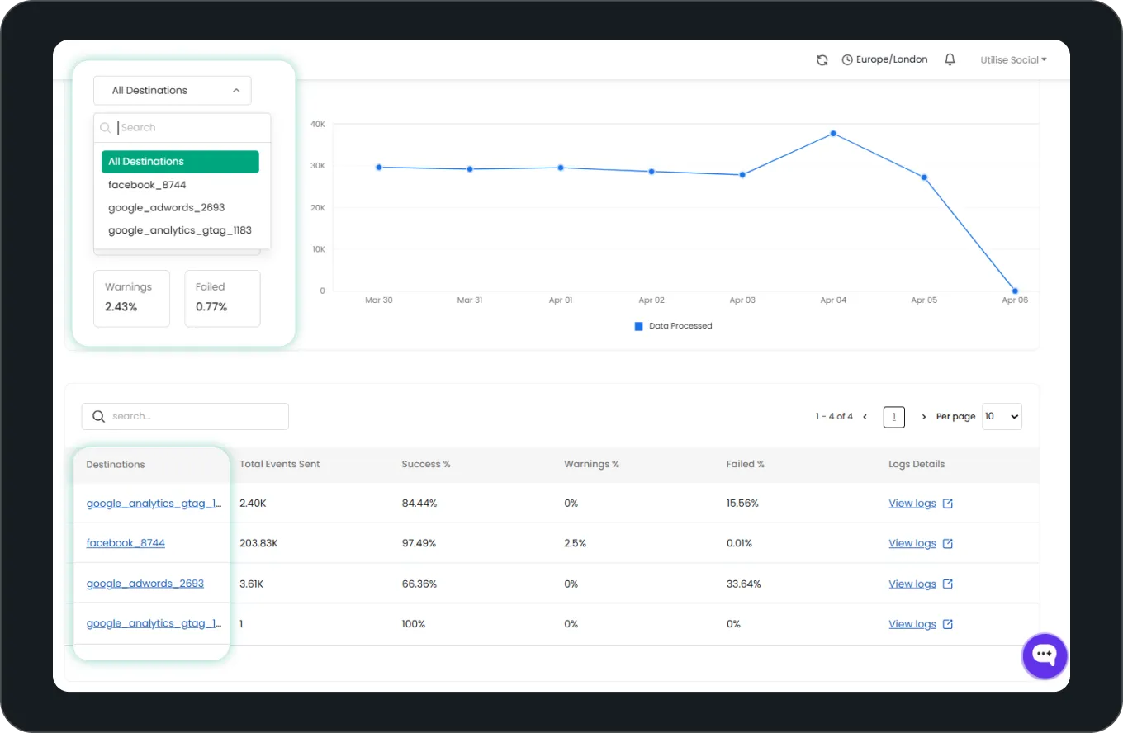Image resolution: width=1123 pixels, height=733 pixels.
Task: Click the 33.64% failed cell
Action: point(743,584)
